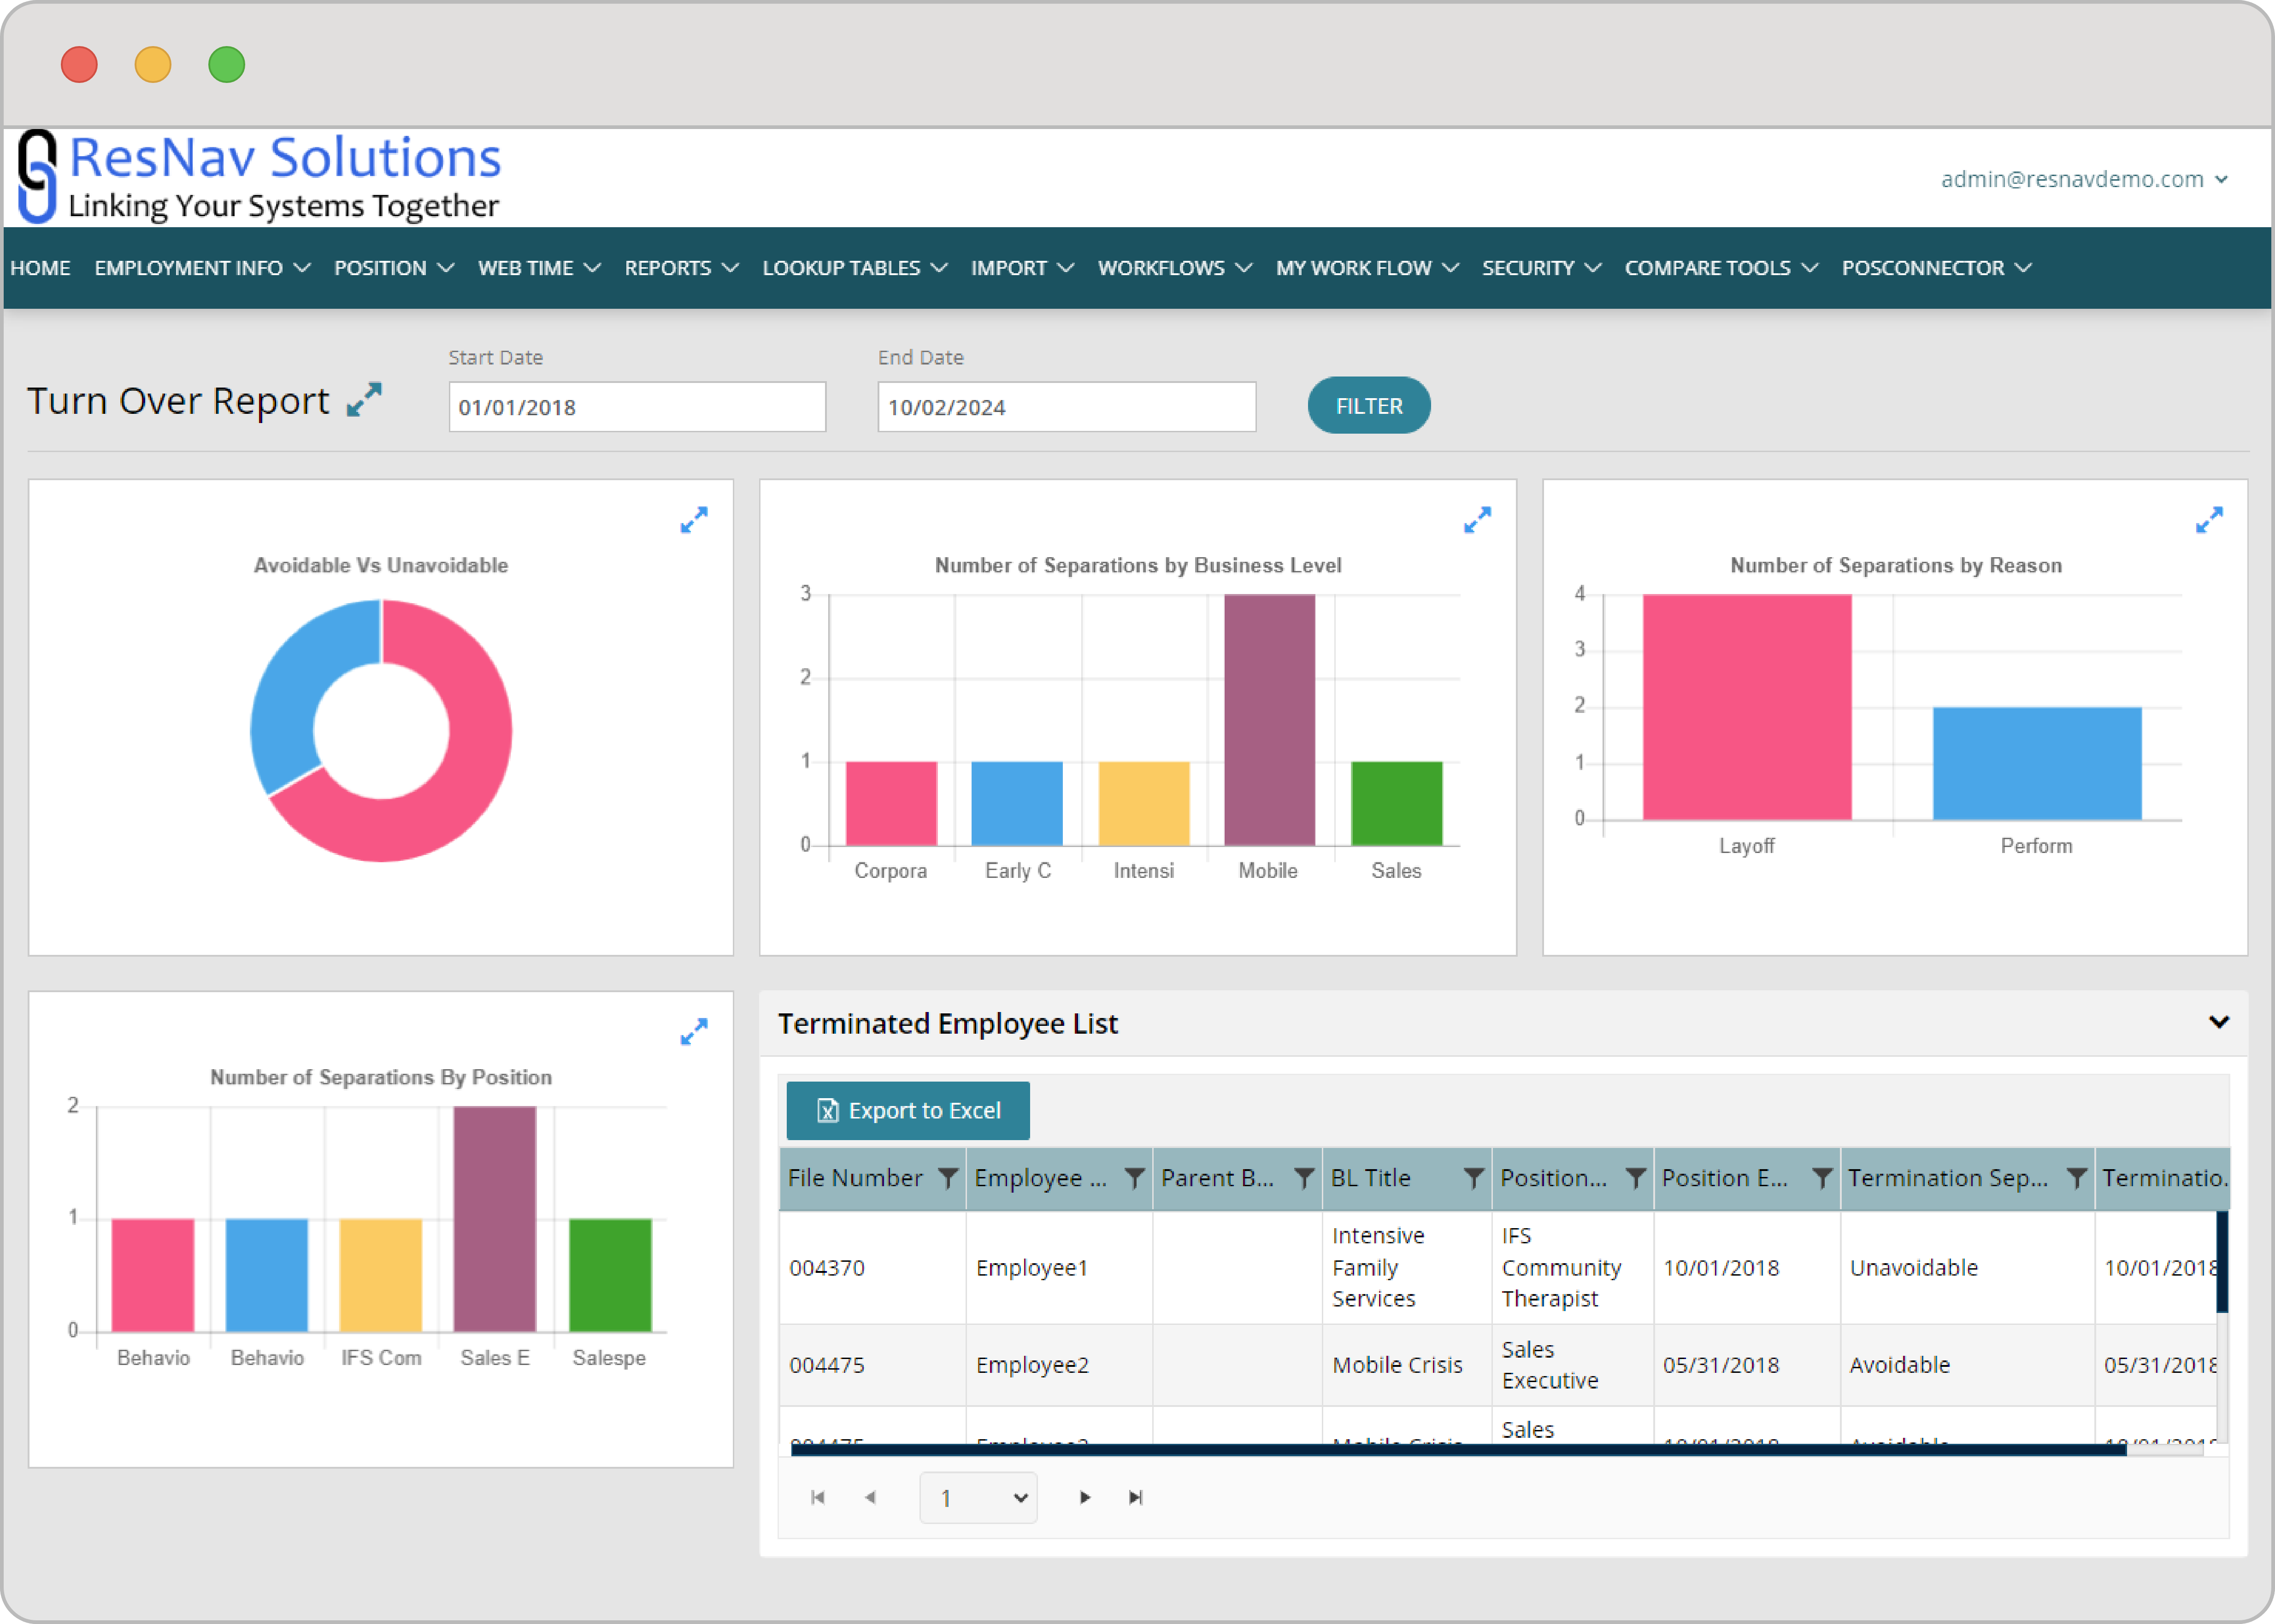Screen dimensions: 2275x1624
Task: Click the FILTER button
Action: pos(1368,406)
